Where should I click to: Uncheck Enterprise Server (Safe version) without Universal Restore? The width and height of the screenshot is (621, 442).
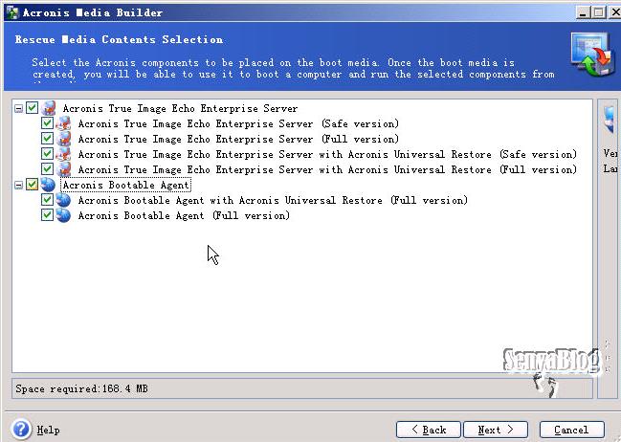[x=47, y=123]
